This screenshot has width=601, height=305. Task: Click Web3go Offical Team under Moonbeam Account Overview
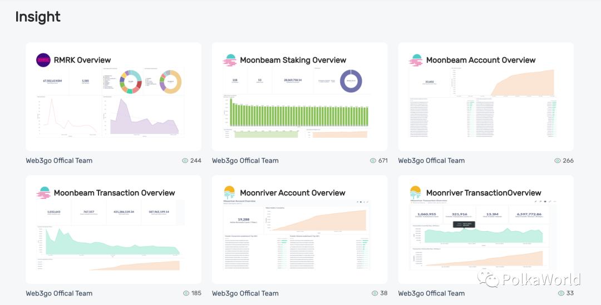pyautogui.click(x=432, y=161)
